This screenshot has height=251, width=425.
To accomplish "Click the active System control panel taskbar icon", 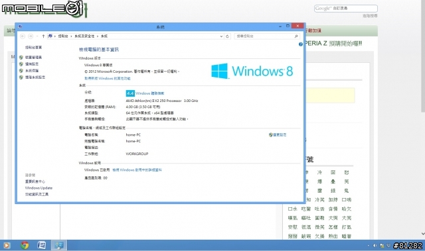I will click(x=58, y=245).
